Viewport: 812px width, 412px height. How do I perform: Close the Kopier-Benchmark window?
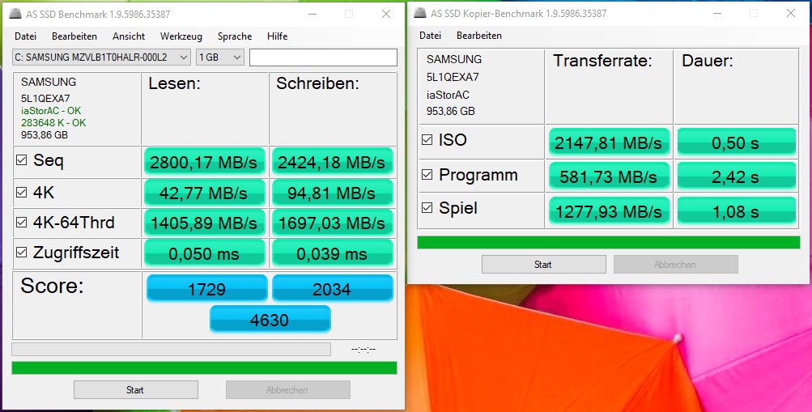tap(790, 13)
